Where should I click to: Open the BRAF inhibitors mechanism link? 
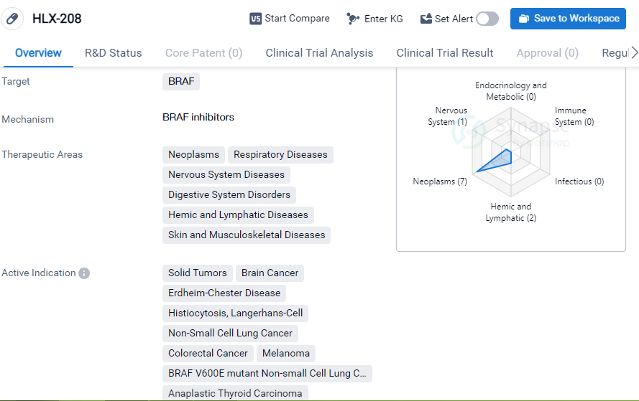[198, 117]
